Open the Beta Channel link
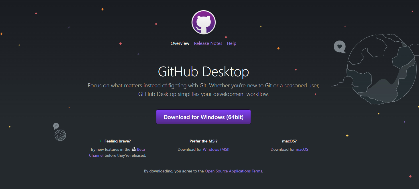The image size is (419, 189). coord(141,149)
